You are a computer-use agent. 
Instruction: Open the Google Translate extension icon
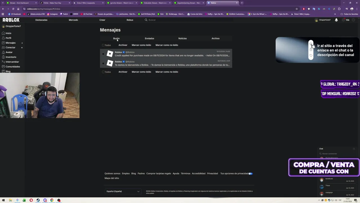click(314, 9)
